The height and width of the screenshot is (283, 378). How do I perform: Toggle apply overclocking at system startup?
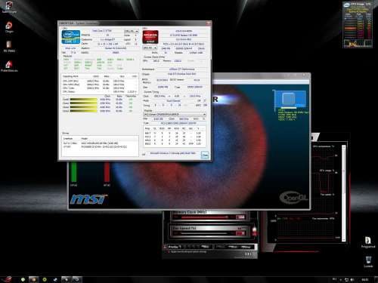(169, 252)
